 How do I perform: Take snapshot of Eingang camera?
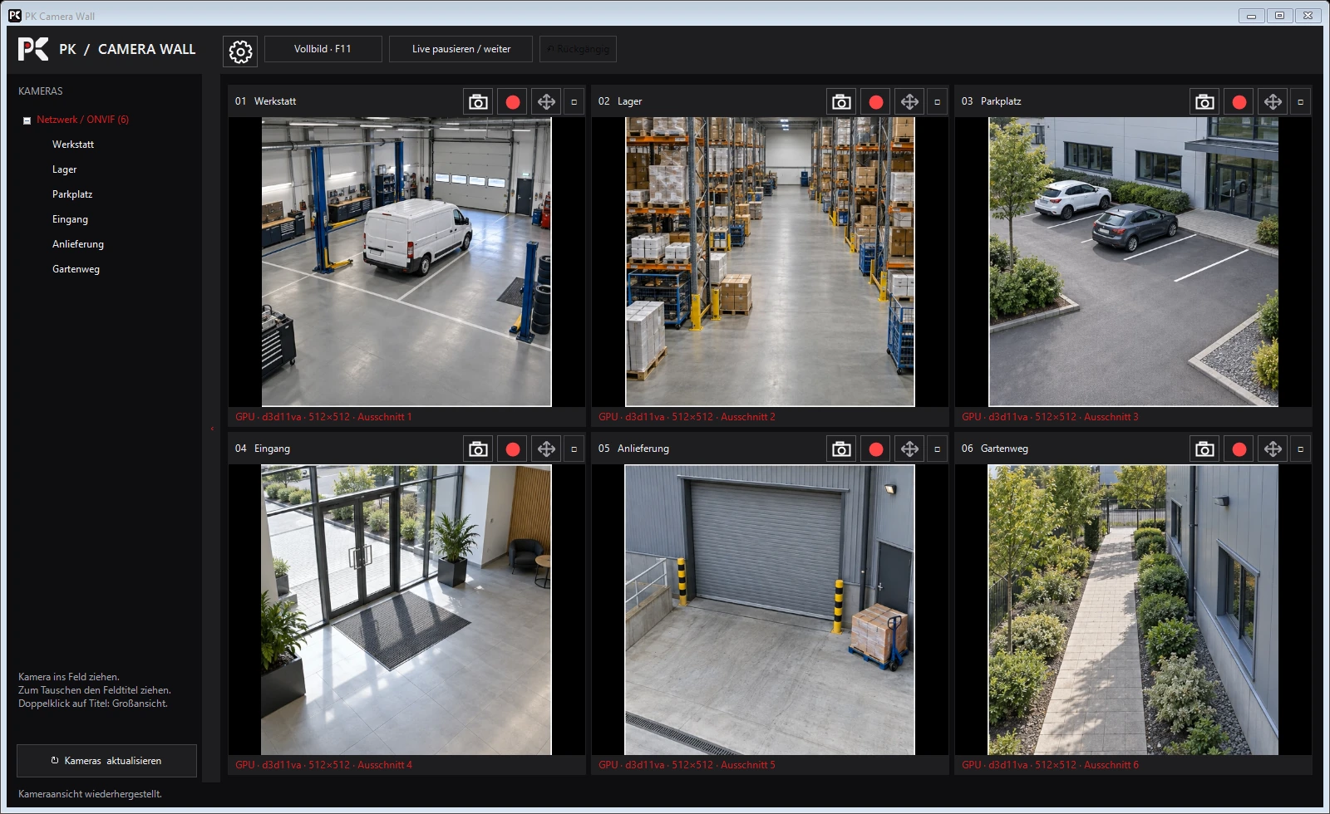[478, 449]
